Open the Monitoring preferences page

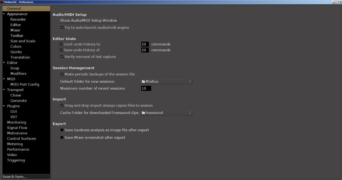coord(16,122)
